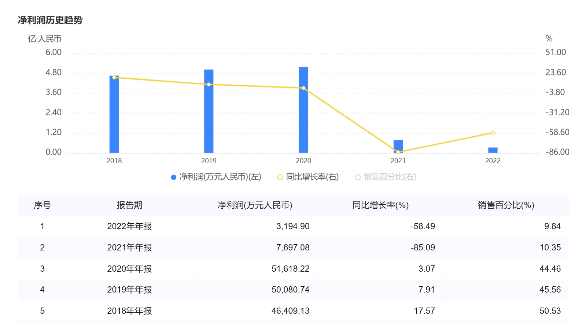Toggle the 净利润(万元人民币)(左) legend series
Image resolution: width=586 pixels, height=335 pixels.
click(x=220, y=177)
